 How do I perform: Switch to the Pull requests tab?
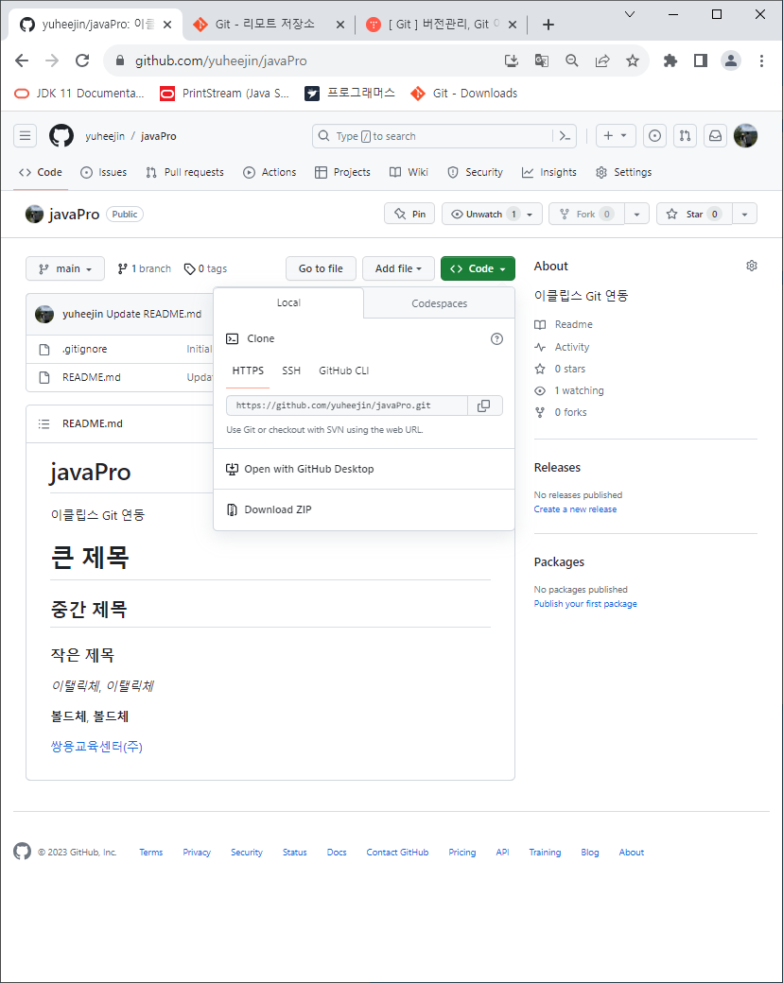[x=185, y=172]
